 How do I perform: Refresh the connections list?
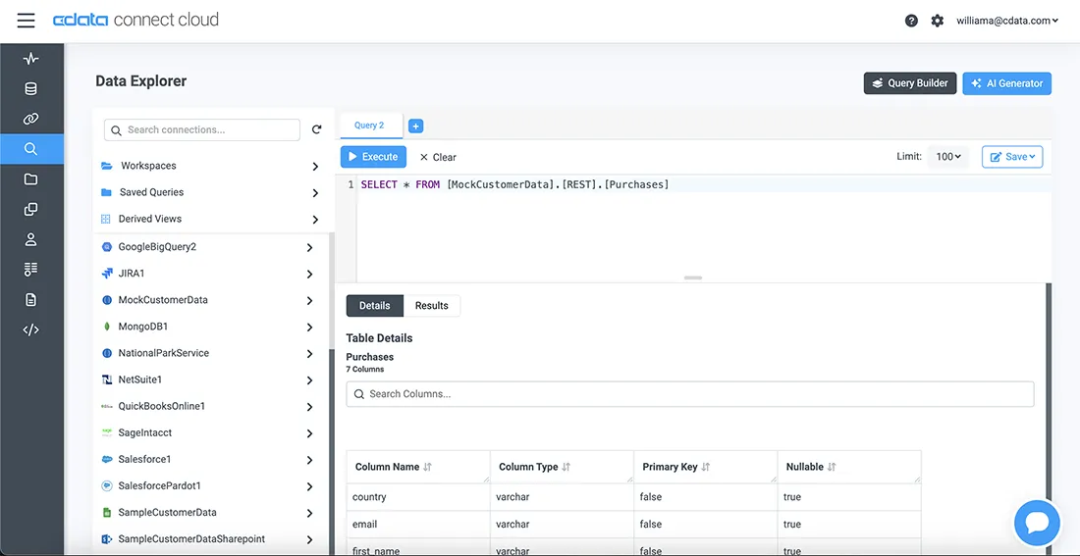coord(317,129)
